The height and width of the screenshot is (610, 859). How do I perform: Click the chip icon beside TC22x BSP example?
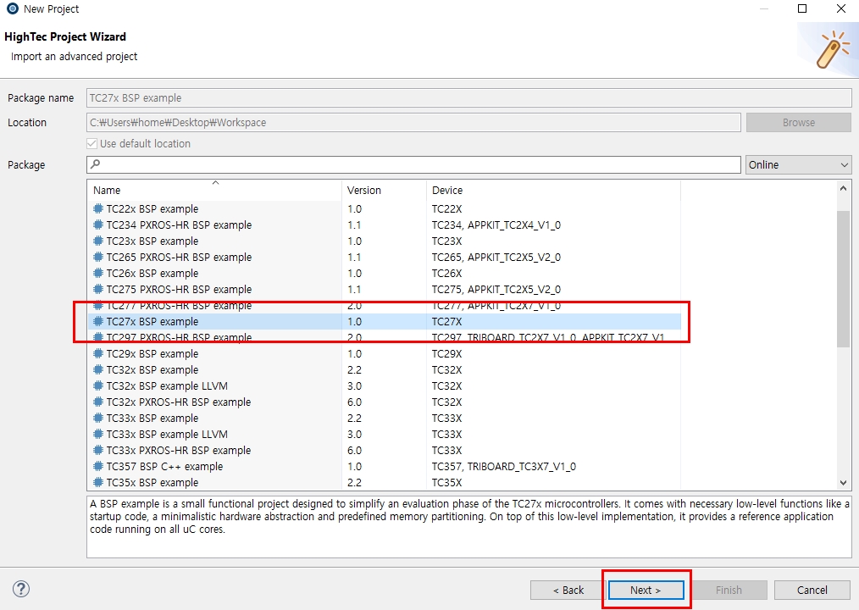[98, 208]
